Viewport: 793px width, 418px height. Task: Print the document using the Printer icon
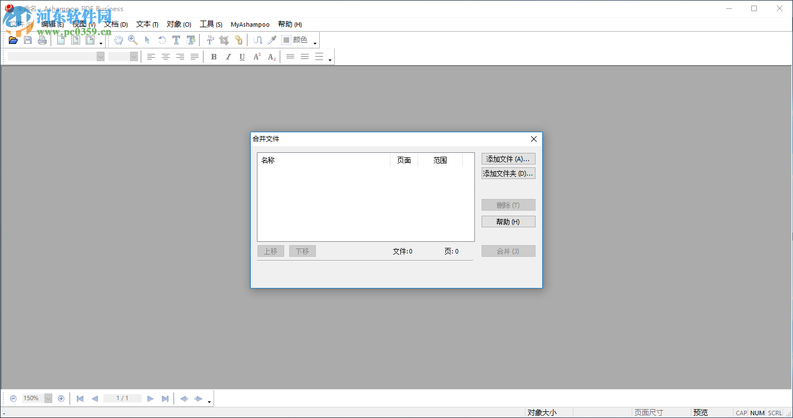click(42, 39)
